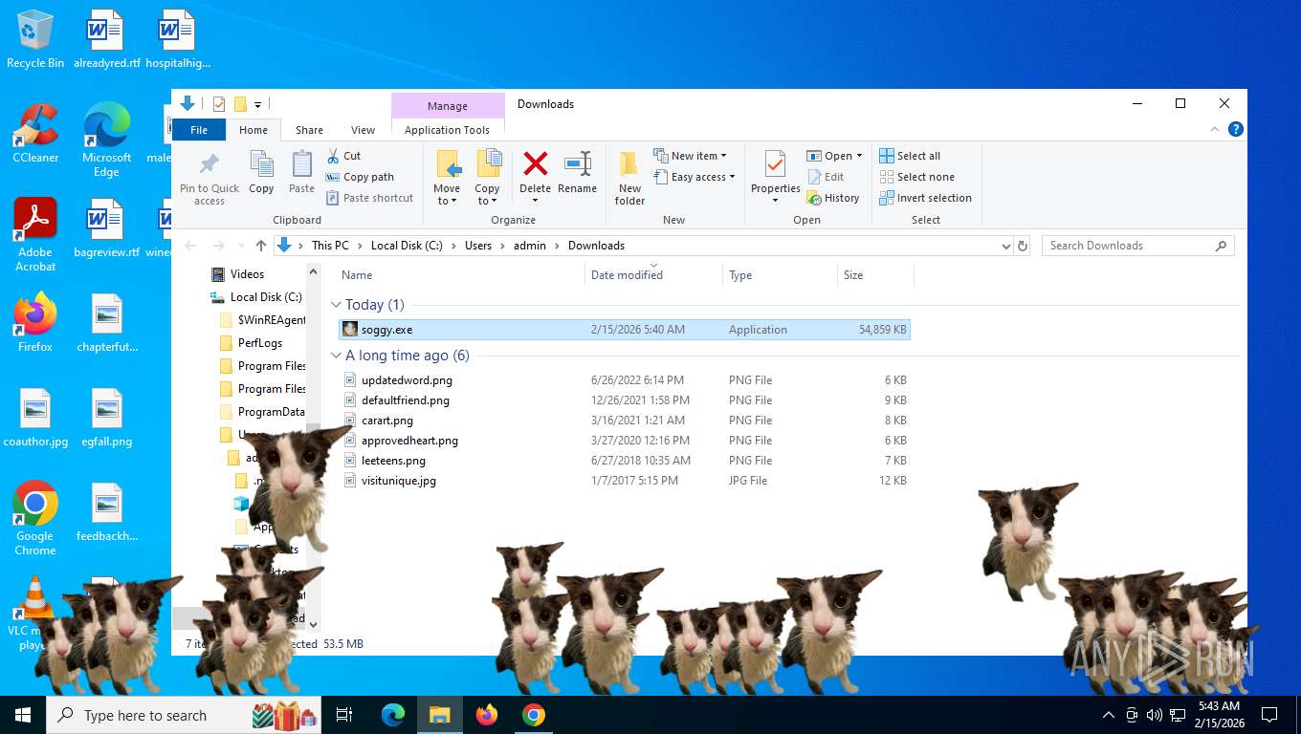Open Application Tools tab
The image size is (1301, 734).
point(447,130)
